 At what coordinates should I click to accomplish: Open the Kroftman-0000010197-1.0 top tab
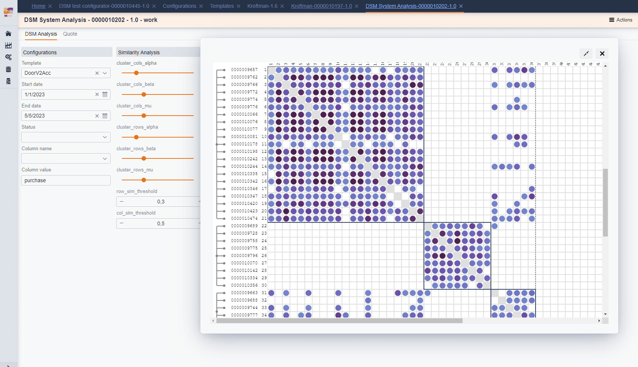point(321,6)
